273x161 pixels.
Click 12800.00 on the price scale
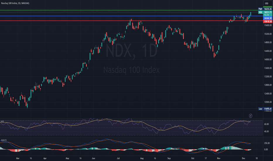(x=268, y=85)
